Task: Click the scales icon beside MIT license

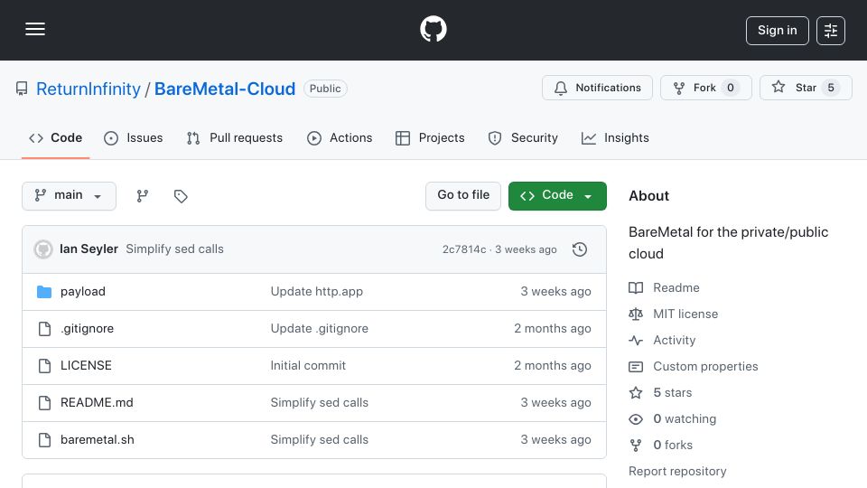Action: point(636,314)
